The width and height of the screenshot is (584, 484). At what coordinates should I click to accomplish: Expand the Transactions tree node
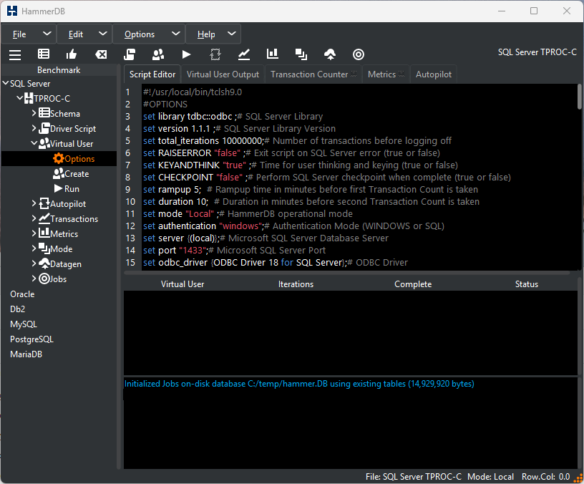pyautogui.click(x=34, y=218)
